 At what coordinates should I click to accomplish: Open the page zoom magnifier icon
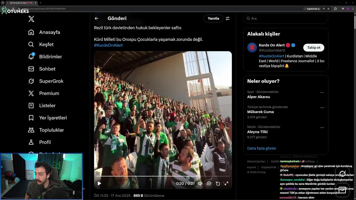324,9
